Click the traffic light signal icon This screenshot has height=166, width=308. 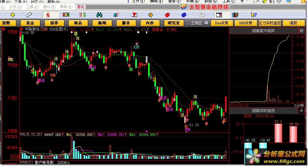tap(66, 15)
